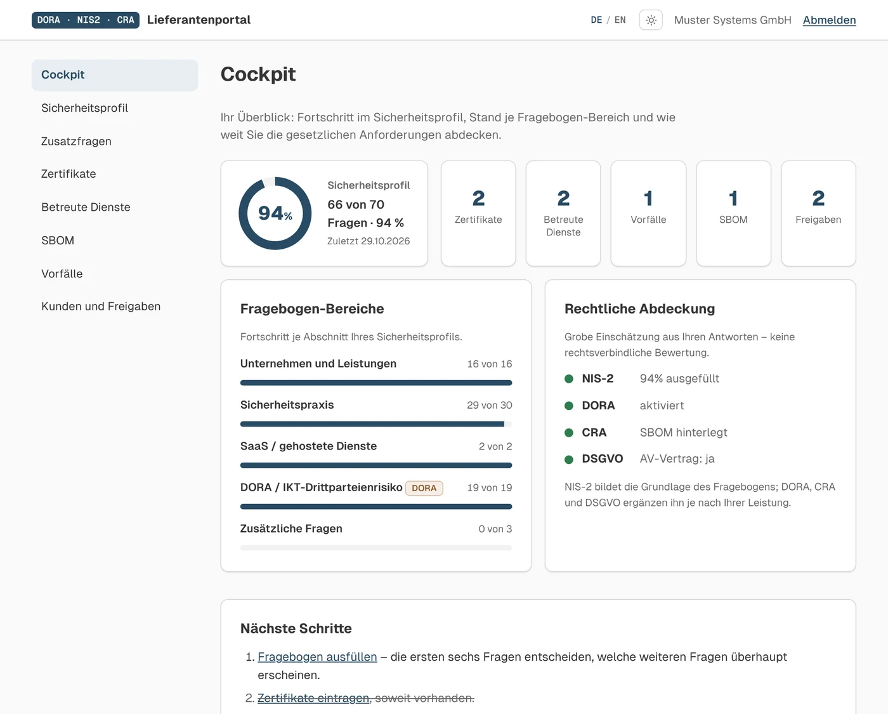Click the DORA tag badge
The height and width of the screenshot is (714, 888).
click(424, 488)
